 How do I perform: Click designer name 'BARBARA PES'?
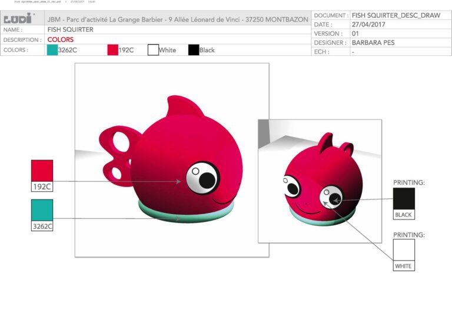[373, 43]
